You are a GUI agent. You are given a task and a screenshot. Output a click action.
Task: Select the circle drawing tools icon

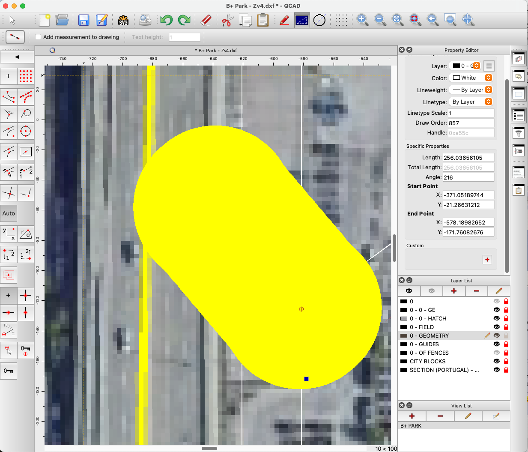(26, 132)
